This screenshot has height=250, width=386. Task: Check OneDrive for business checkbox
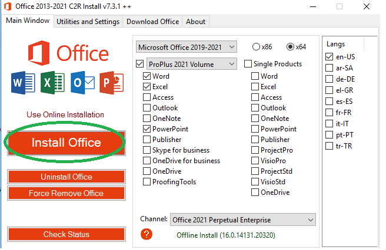point(147,161)
